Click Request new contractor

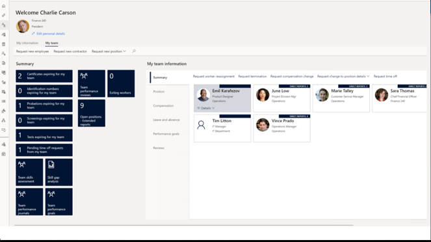coord(70,51)
